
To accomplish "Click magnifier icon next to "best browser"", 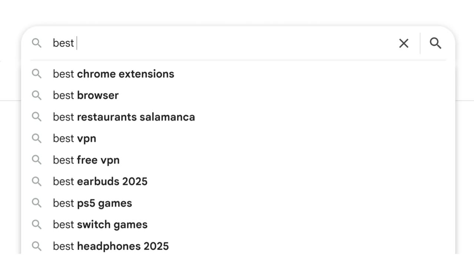I will (x=37, y=95).
